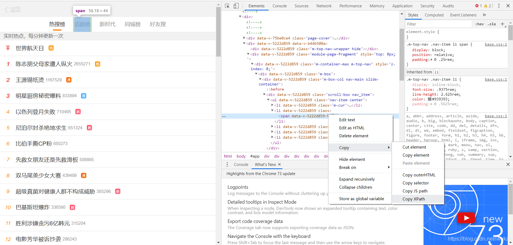Open the hot topic 先救女朋友还是先救滑板

[x=47, y=160]
